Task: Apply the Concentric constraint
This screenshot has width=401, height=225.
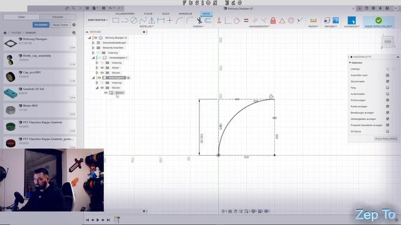Action: point(291,21)
